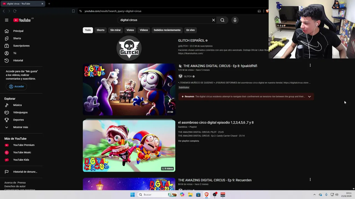Screen dimensions: 355x199
Task: Go back to the previous page
Action: click(4, 11)
